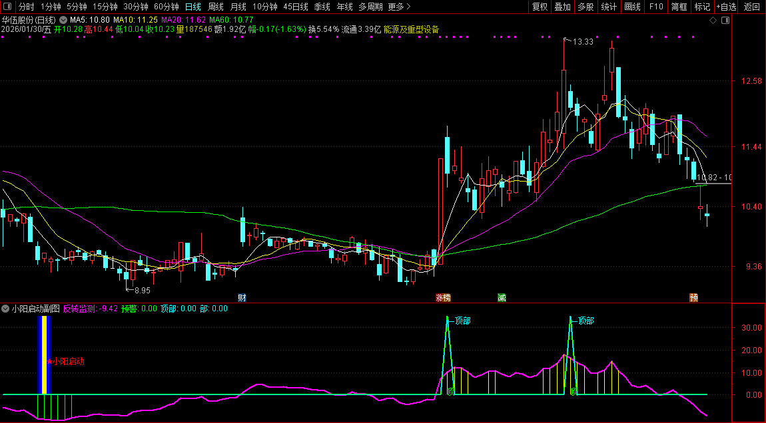Add stock via +自选 button
The height and width of the screenshot is (423, 766).
click(726, 7)
